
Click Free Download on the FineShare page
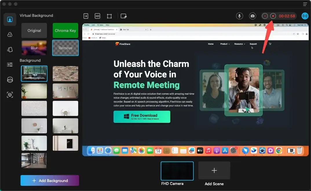[x=142, y=117]
